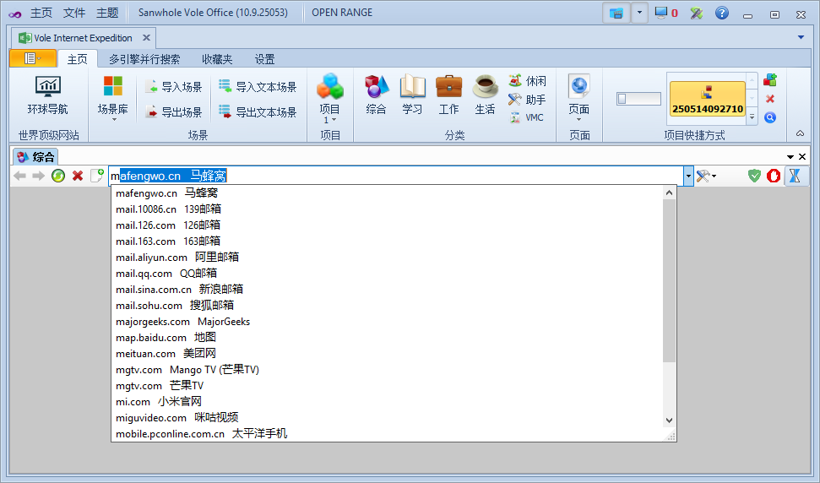Expand the project shortcuts gallery
Screen dimensions: 820x483
[752, 117]
